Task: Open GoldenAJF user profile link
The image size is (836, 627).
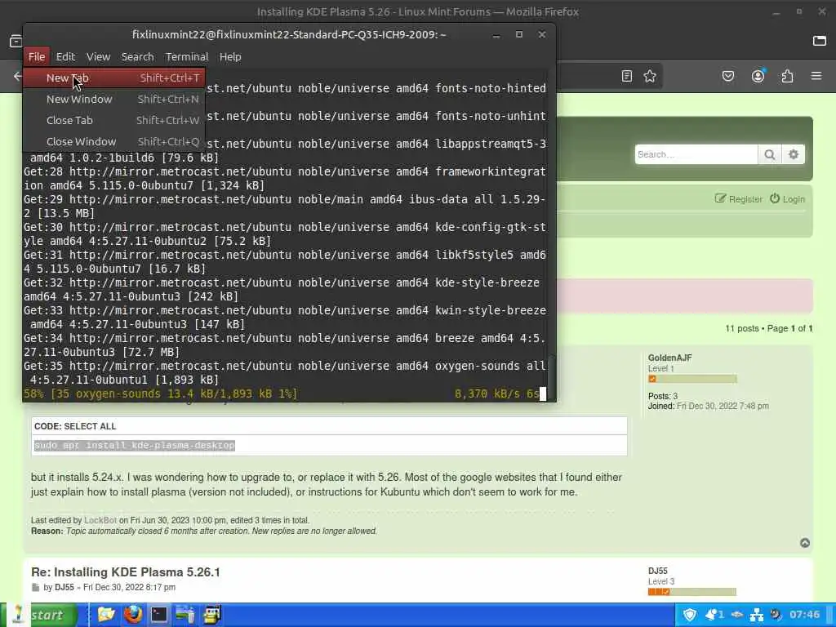Action: 669,358
